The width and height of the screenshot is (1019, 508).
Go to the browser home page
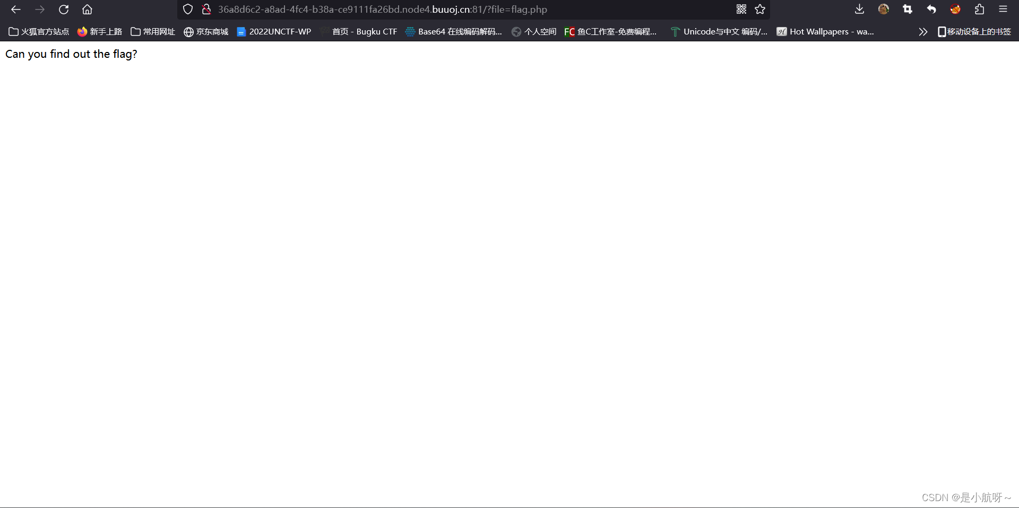(87, 9)
